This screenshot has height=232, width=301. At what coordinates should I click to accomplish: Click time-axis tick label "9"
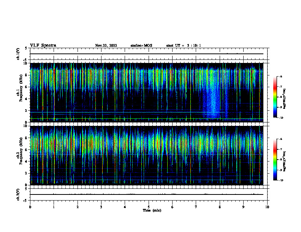coord(243,207)
